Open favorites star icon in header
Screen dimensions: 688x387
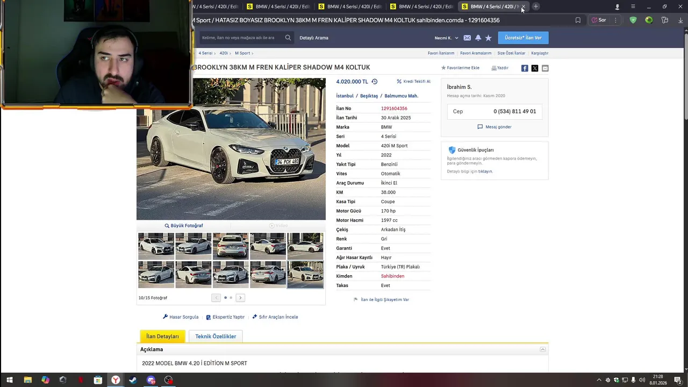click(488, 38)
